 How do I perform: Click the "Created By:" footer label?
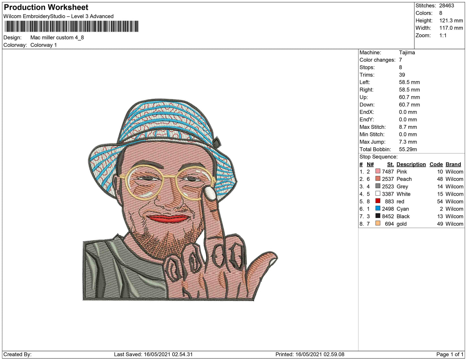[x=17, y=354]
